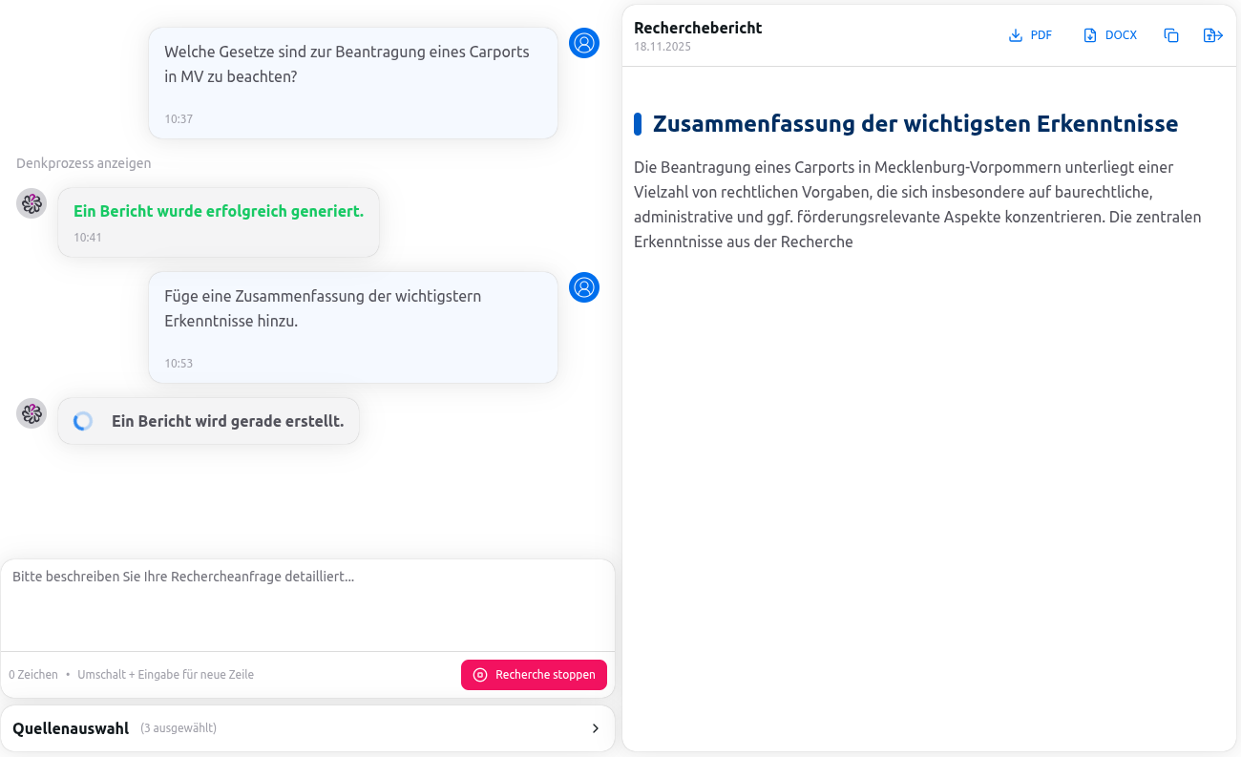Screen dimensions: 1241x757
Task: Click the user avatar beside the Zusammenfassung request
Action: (584, 287)
